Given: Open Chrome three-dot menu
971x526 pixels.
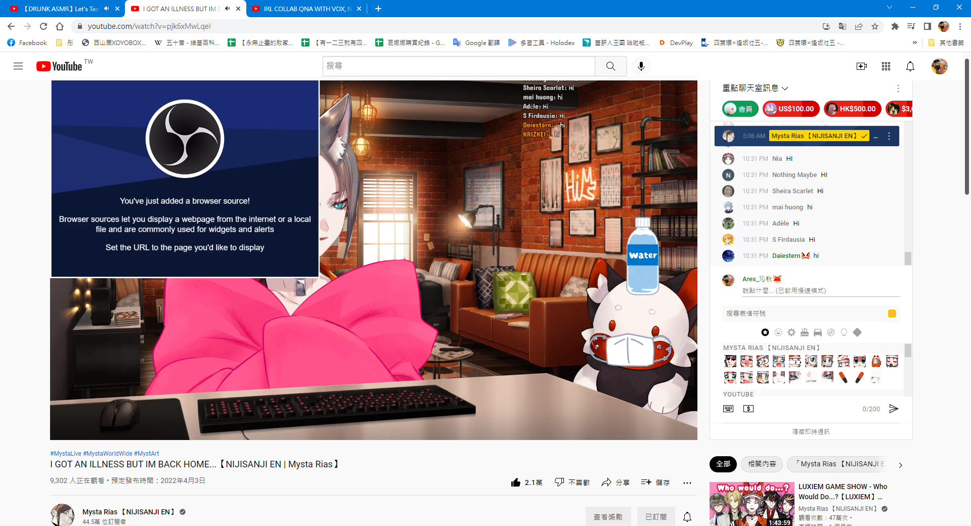Looking at the screenshot, I should 960,26.
